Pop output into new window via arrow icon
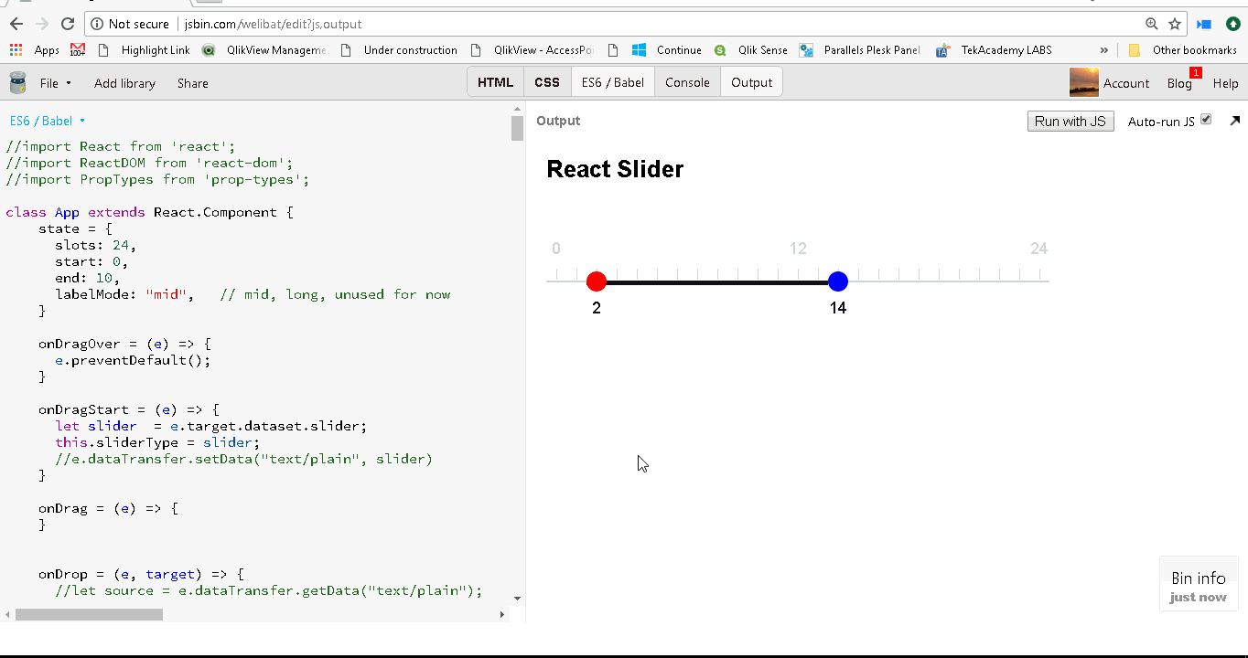Screen dimensions: 1248x658 coord(1234,120)
